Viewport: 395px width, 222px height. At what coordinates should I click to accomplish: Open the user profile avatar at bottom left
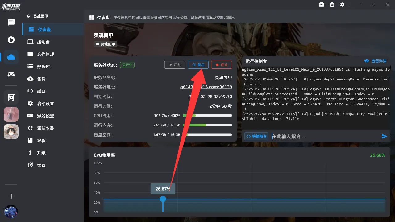pos(11,212)
